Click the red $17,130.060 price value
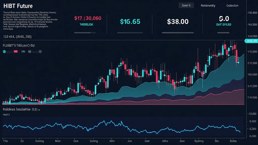This screenshot has height=145, width=258. pos(88,18)
